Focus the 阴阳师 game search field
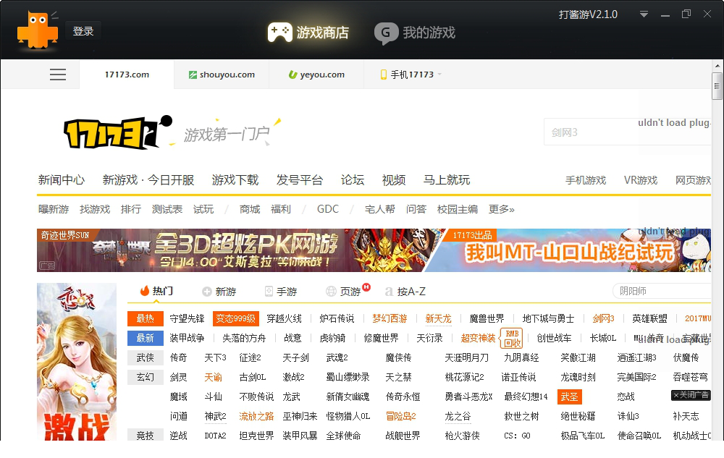The width and height of the screenshot is (724, 458). [x=662, y=291]
